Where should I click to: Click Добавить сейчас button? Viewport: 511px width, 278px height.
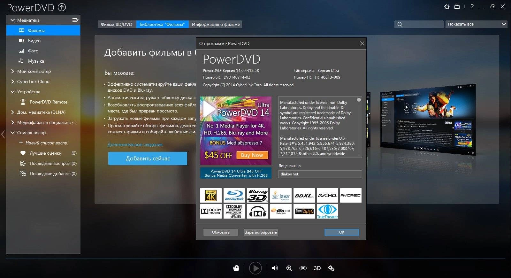pyautogui.click(x=148, y=158)
